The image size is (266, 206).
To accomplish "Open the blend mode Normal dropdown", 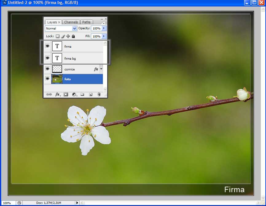I will (x=61, y=28).
